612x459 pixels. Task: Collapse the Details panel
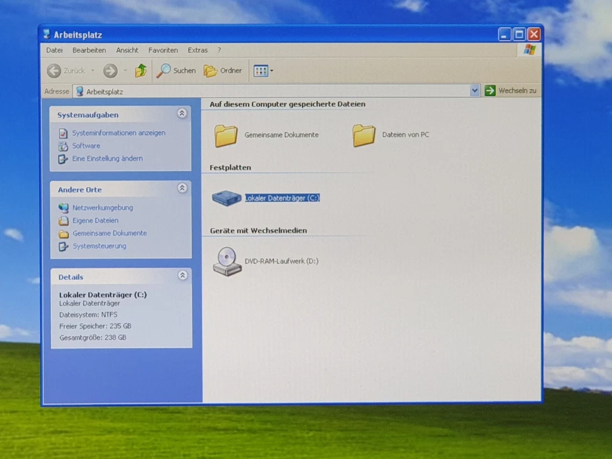[182, 275]
